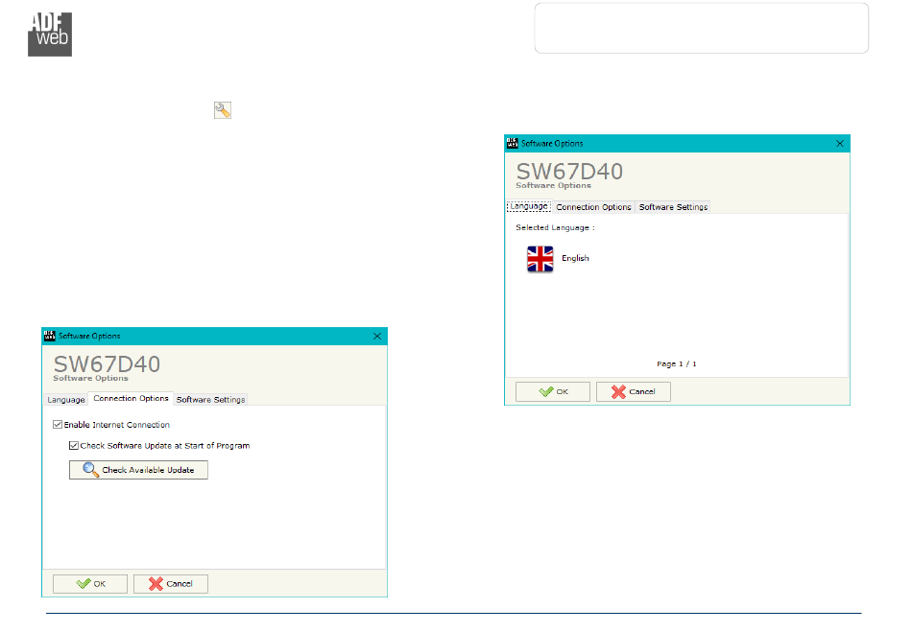The image size is (912, 632).
Task: Toggle Check Software Update at Start of Program
Action: [73, 446]
